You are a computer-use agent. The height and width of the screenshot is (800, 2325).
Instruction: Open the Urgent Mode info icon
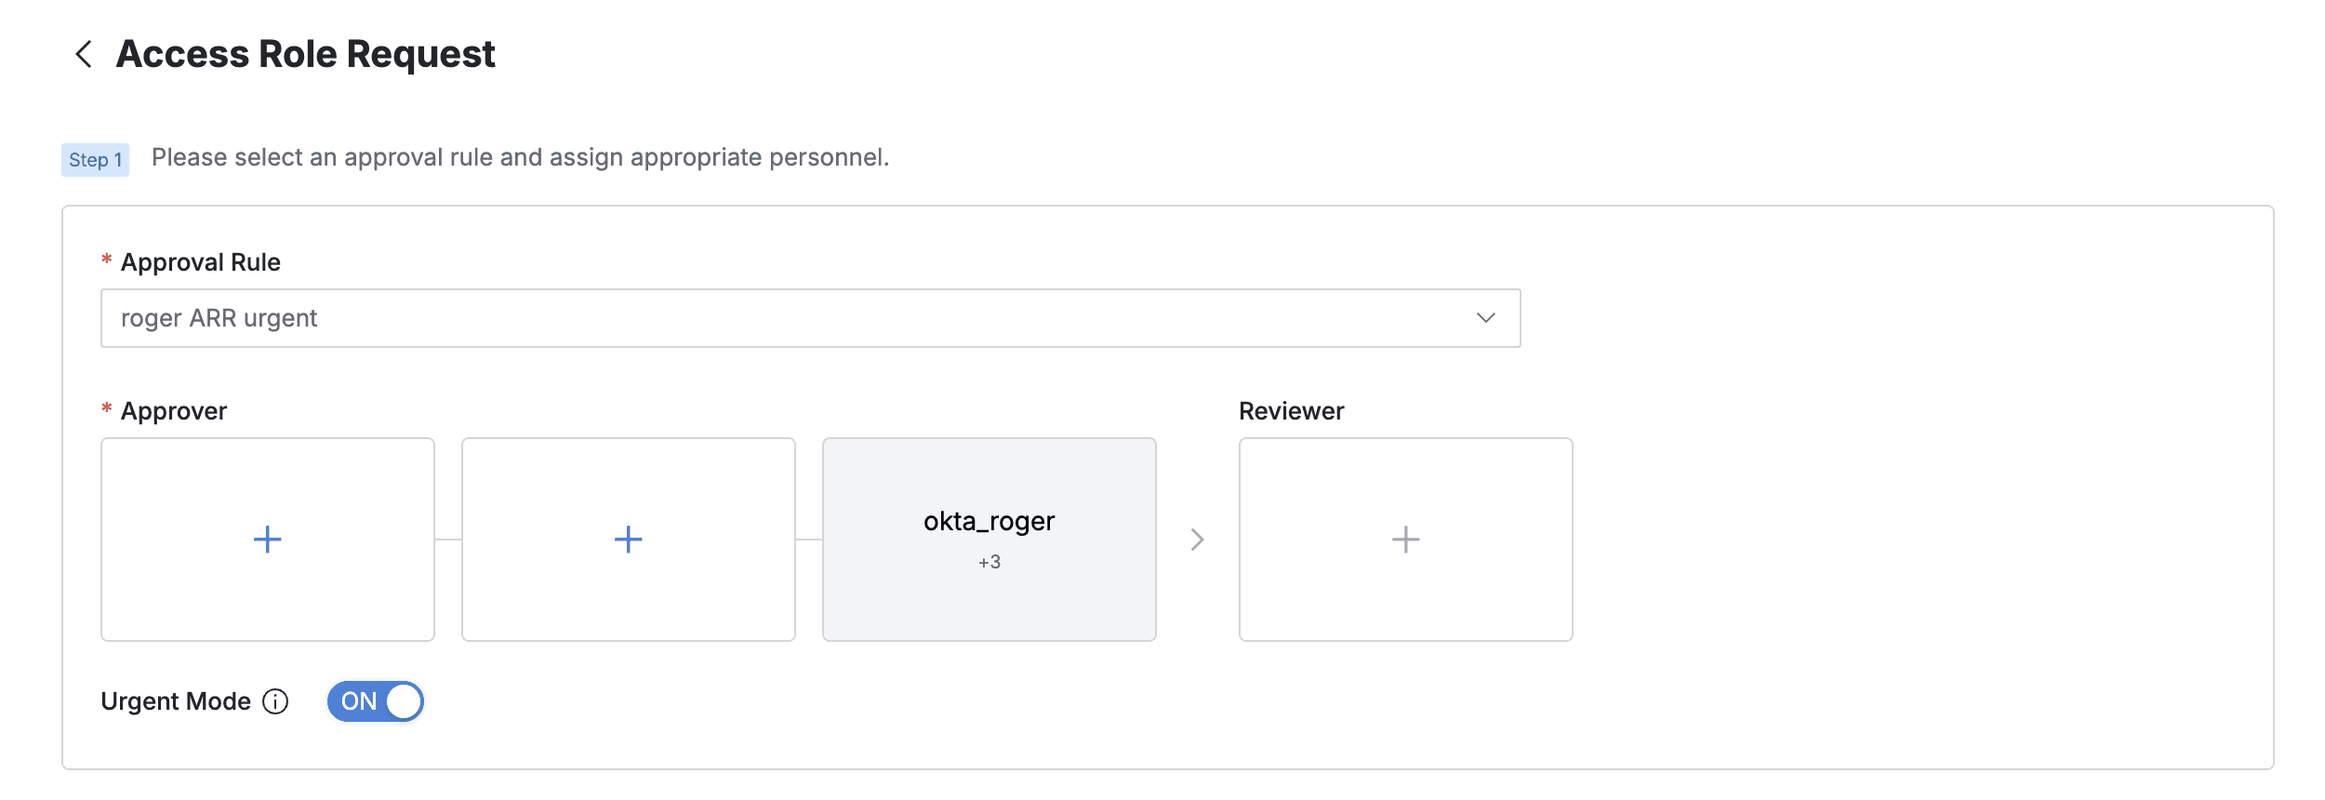(275, 701)
